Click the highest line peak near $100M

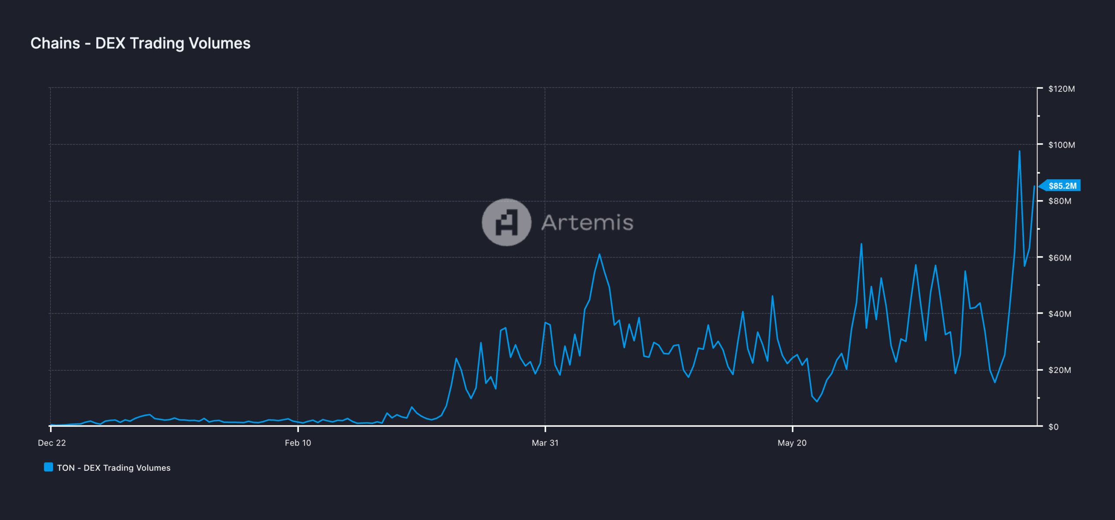(1019, 151)
